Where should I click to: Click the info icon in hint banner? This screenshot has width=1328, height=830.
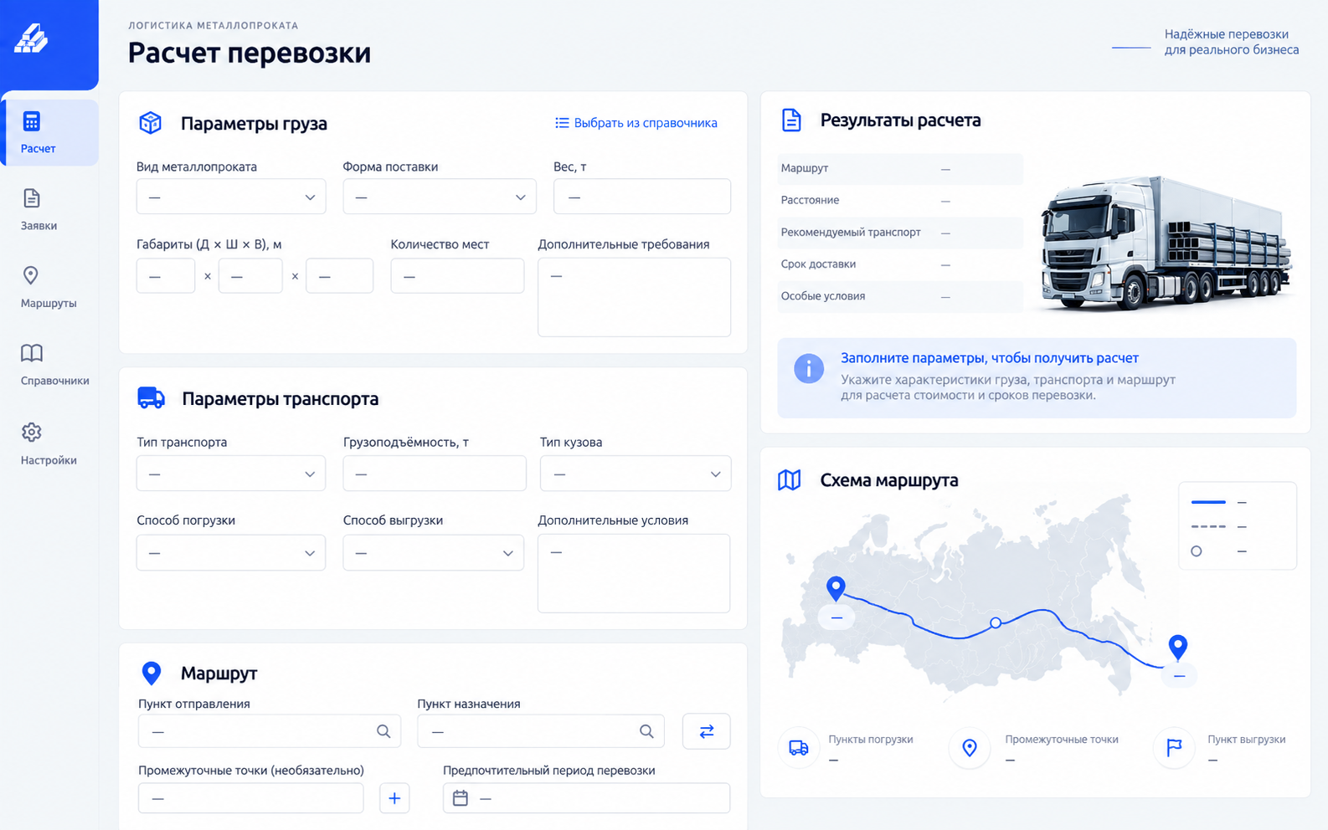(809, 368)
